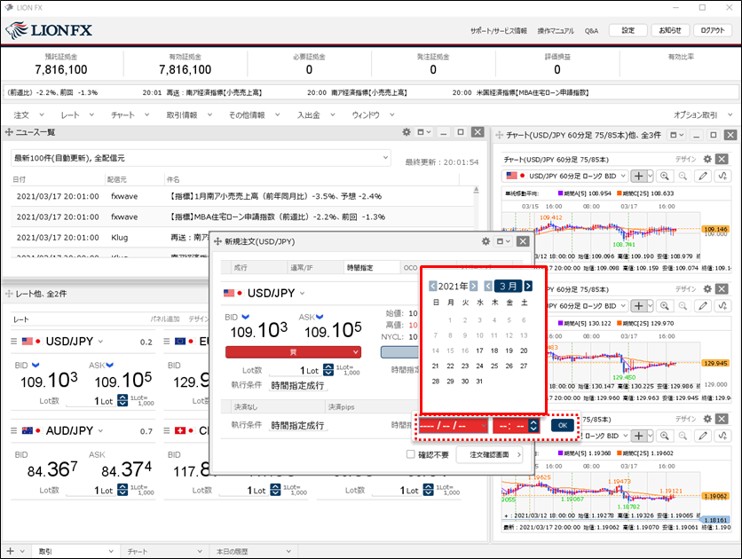Click the --:-- time input field
This screenshot has width=742, height=559.
tap(510, 426)
